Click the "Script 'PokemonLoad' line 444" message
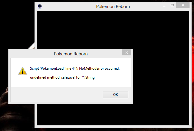 [75, 68]
